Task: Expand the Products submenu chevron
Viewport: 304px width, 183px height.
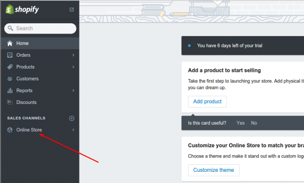Action: click(x=73, y=67)
